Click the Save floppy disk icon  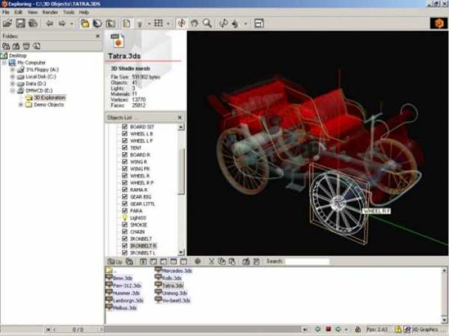pyautogui.click(x=21, y=24)
